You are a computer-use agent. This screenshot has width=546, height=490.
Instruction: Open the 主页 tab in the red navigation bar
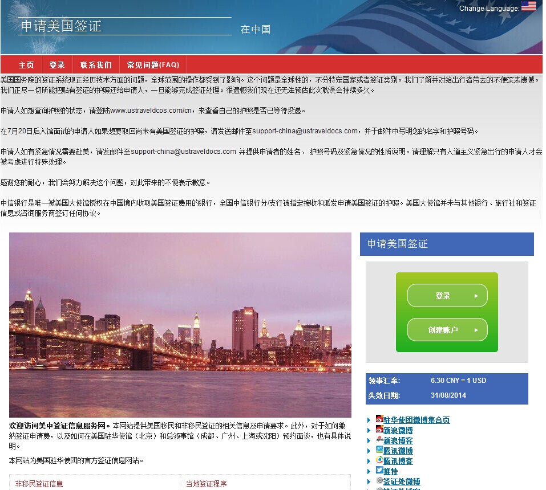(x=26, y=65)
